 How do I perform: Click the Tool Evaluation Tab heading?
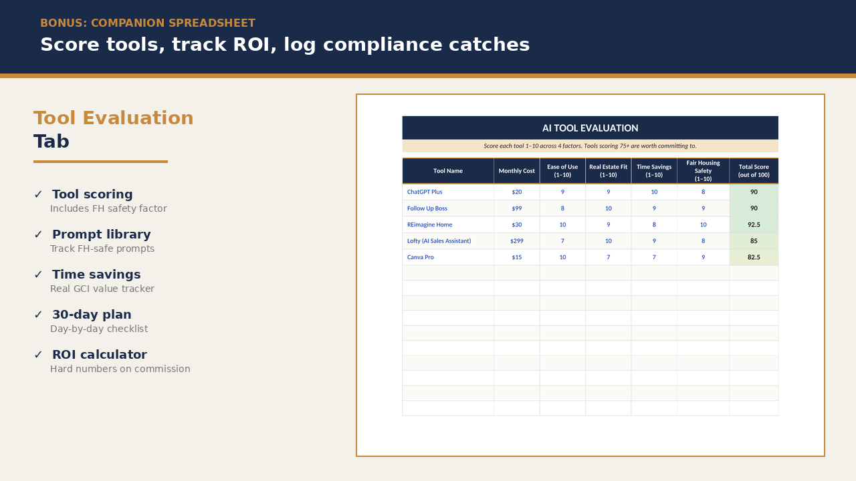[114, 130]
